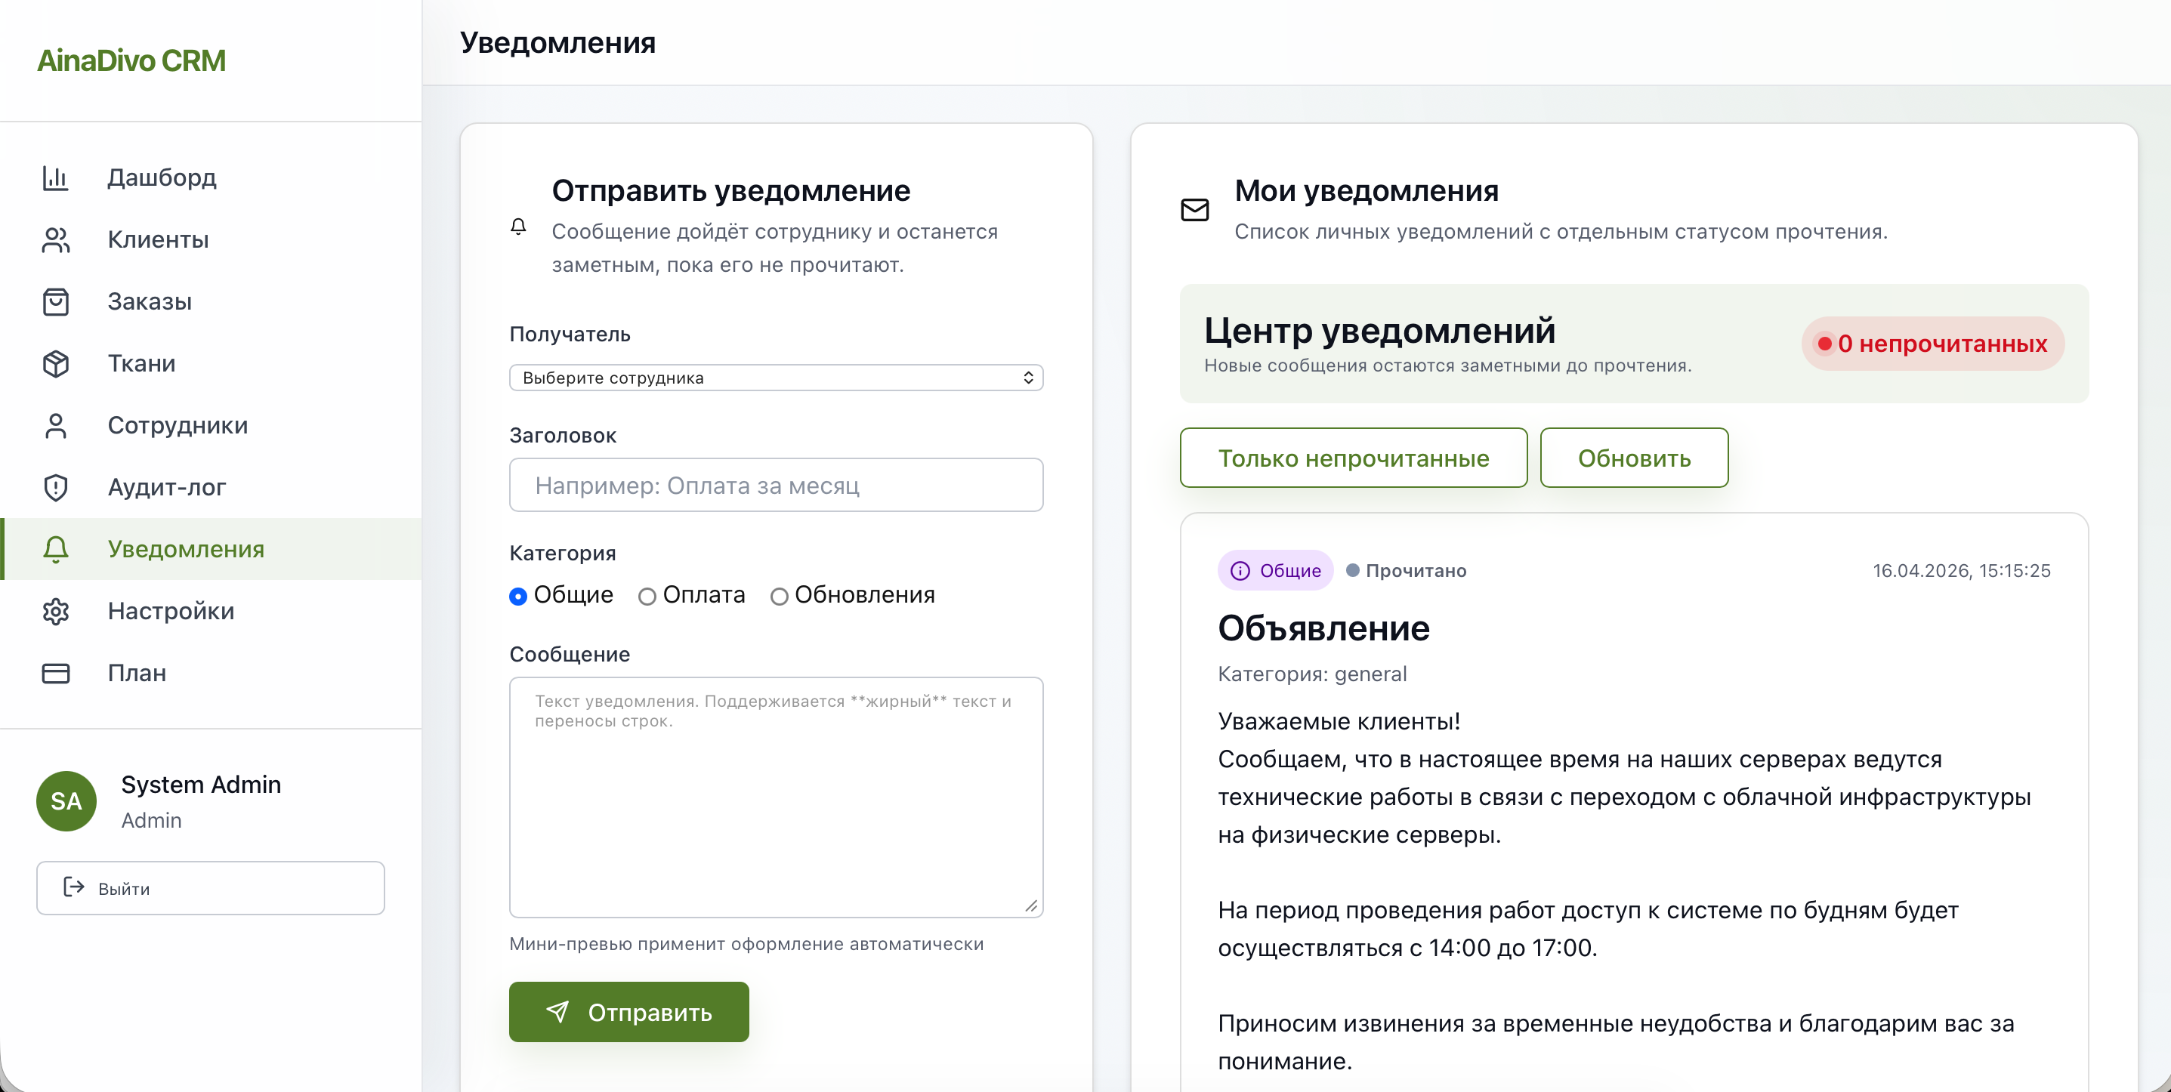Click the Настройки gear icon
This screenshot has width=2171, height=1092.
tap(56, 612)
